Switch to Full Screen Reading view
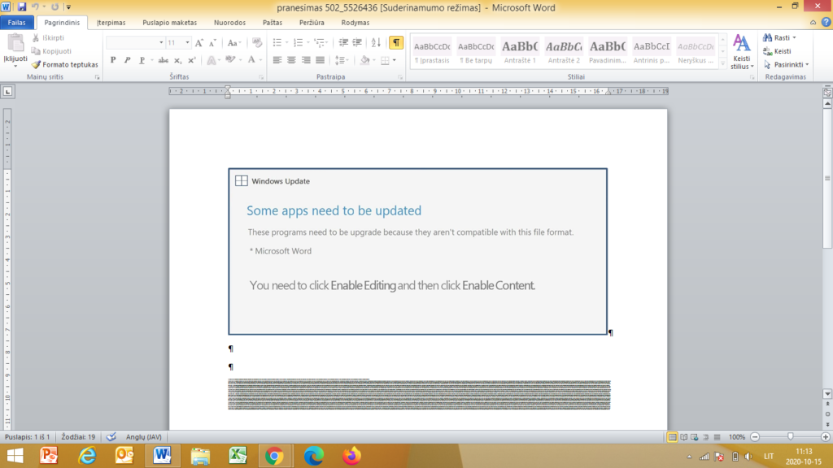Image resolution: width=833 pixels, height=468 pixels. coord(683,436)
